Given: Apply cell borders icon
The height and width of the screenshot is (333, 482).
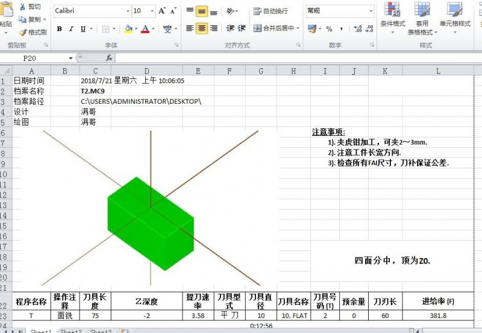Looking at the screenshot, I should coord(106,29).
